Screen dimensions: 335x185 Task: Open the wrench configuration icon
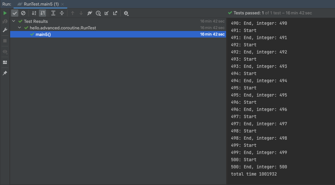pyautogui.click(x=5, y=30)
